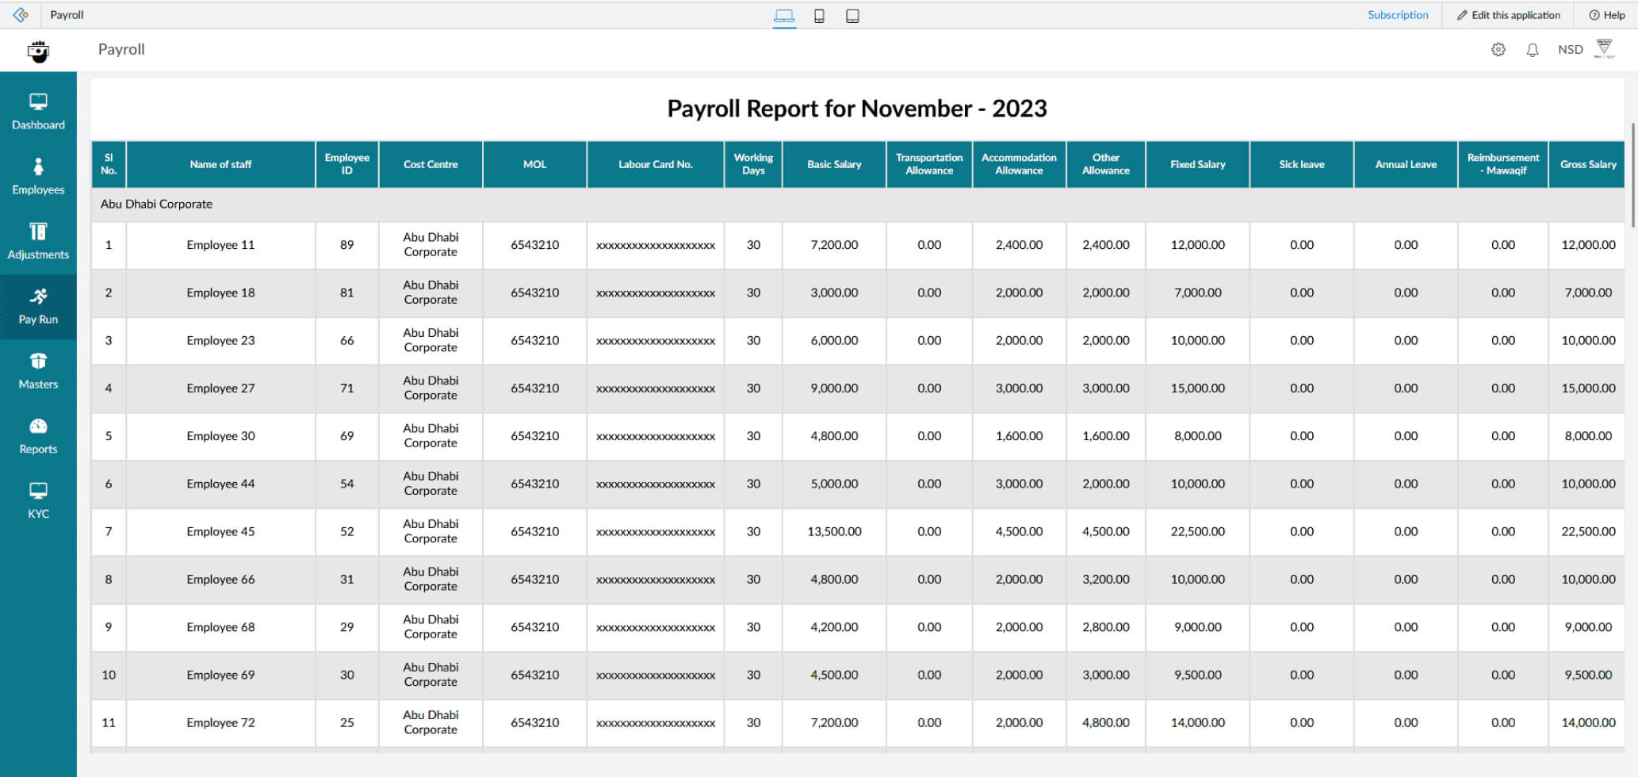The height and width of the screenshot is (777, 1638).
Task: Open the Adjustments section
Action: 38,241
